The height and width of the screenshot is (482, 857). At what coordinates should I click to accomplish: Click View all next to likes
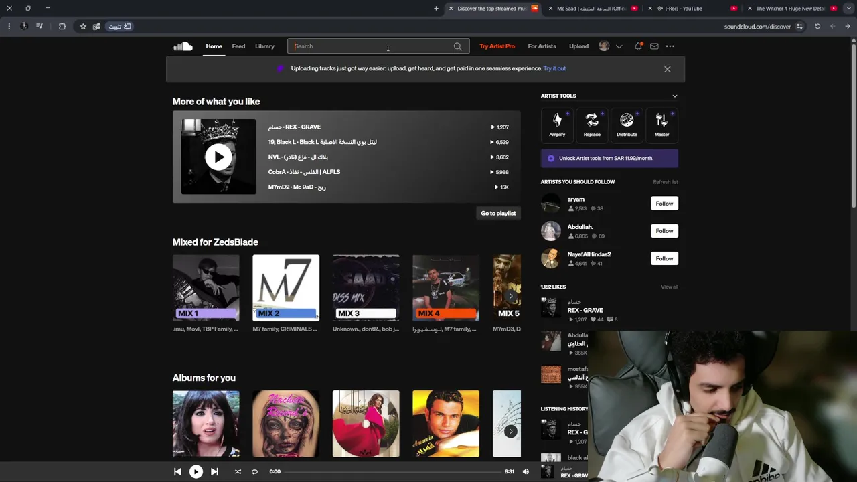(x=670, y=287)
